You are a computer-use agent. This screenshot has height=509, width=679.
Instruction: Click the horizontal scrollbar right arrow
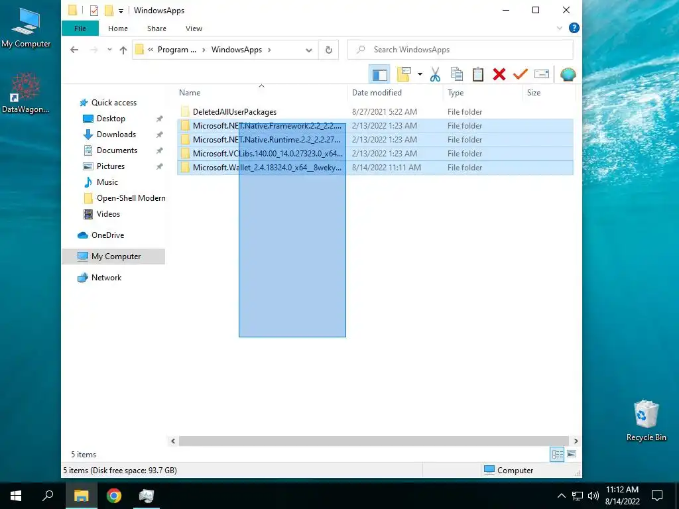point(576,441)
